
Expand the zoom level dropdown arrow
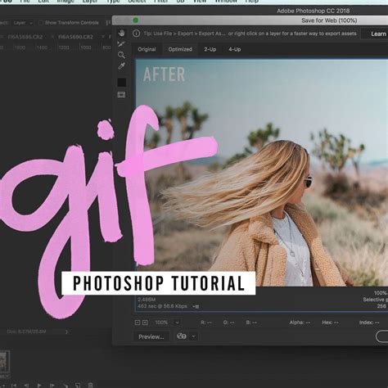tap(177, 323)
